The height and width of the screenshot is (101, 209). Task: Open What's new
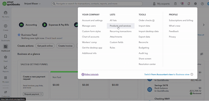click(x=175, y=26)
